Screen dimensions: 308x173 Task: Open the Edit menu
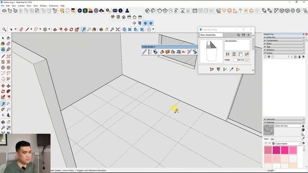coord(8,6)
